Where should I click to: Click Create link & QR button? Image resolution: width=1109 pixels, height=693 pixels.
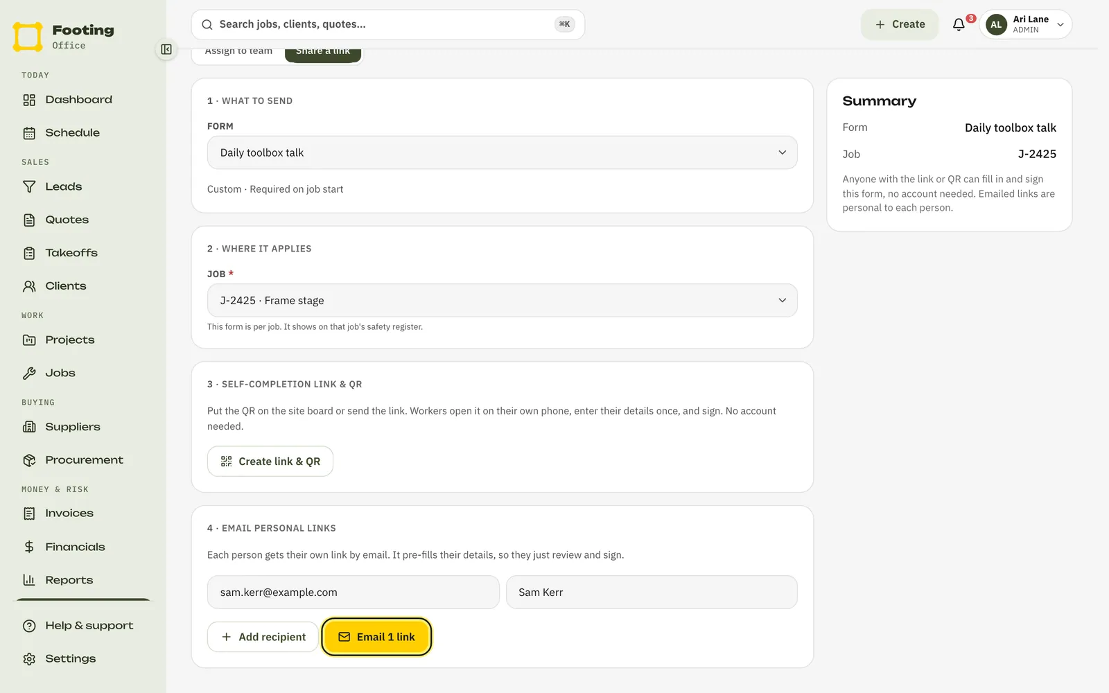click(270, 462)
